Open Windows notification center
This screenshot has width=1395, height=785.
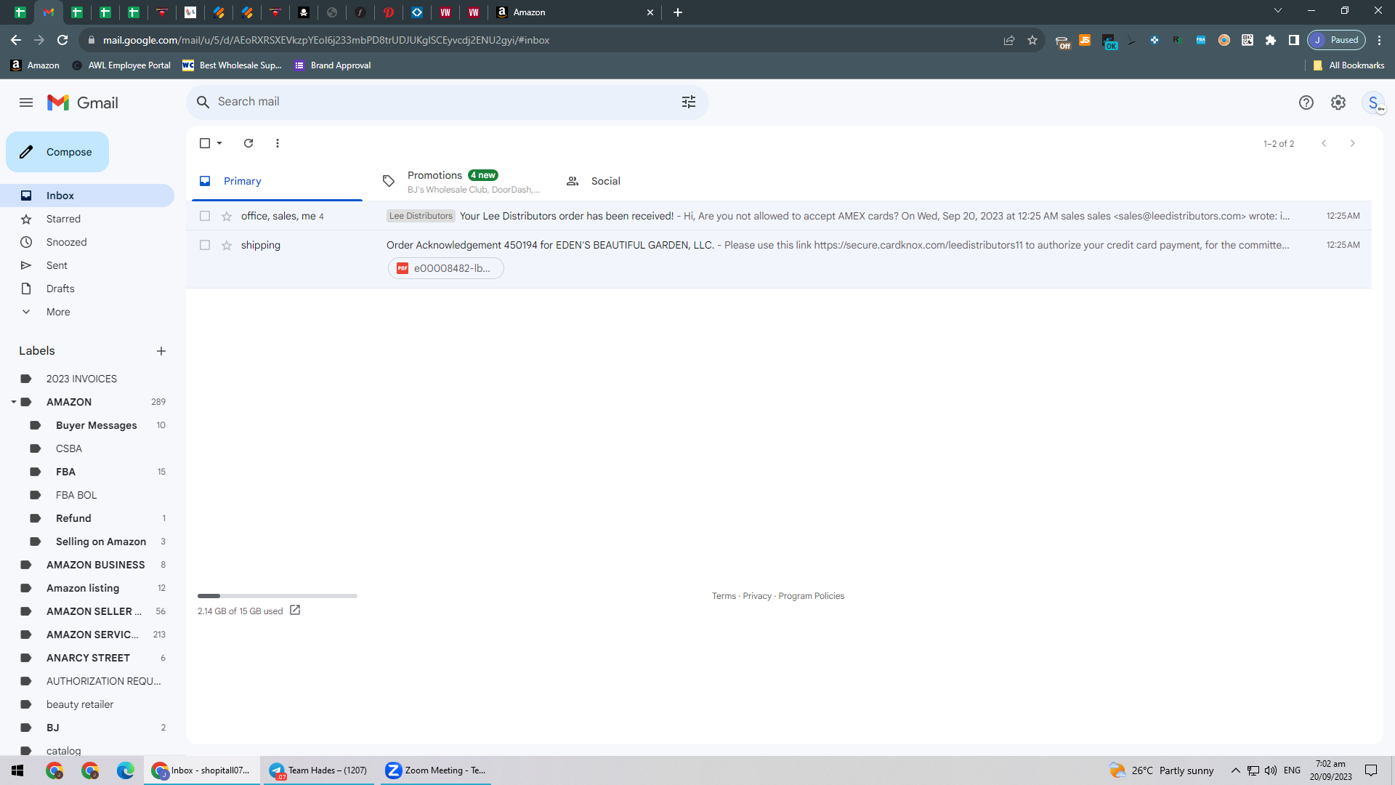[1371, 770]
